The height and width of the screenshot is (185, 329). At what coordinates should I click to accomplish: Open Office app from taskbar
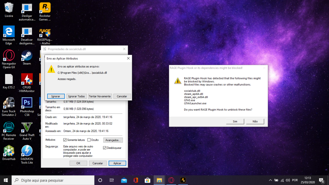[x=136, y=180]
